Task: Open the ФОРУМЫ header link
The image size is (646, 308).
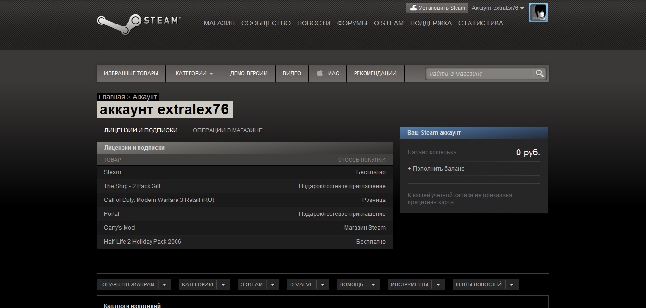Action: pyautogui.click(x=352, y=23)
